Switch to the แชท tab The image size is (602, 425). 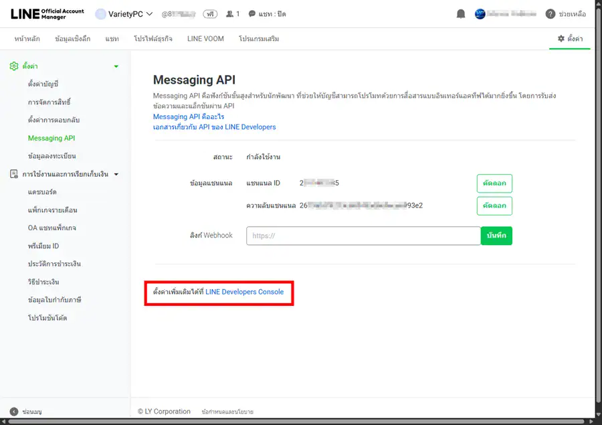[112, 39]
